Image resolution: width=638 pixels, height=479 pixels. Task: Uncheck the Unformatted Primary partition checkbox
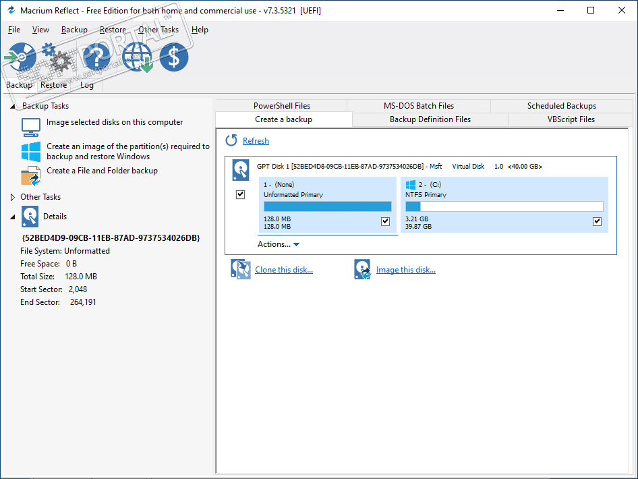tap(385, 221)
